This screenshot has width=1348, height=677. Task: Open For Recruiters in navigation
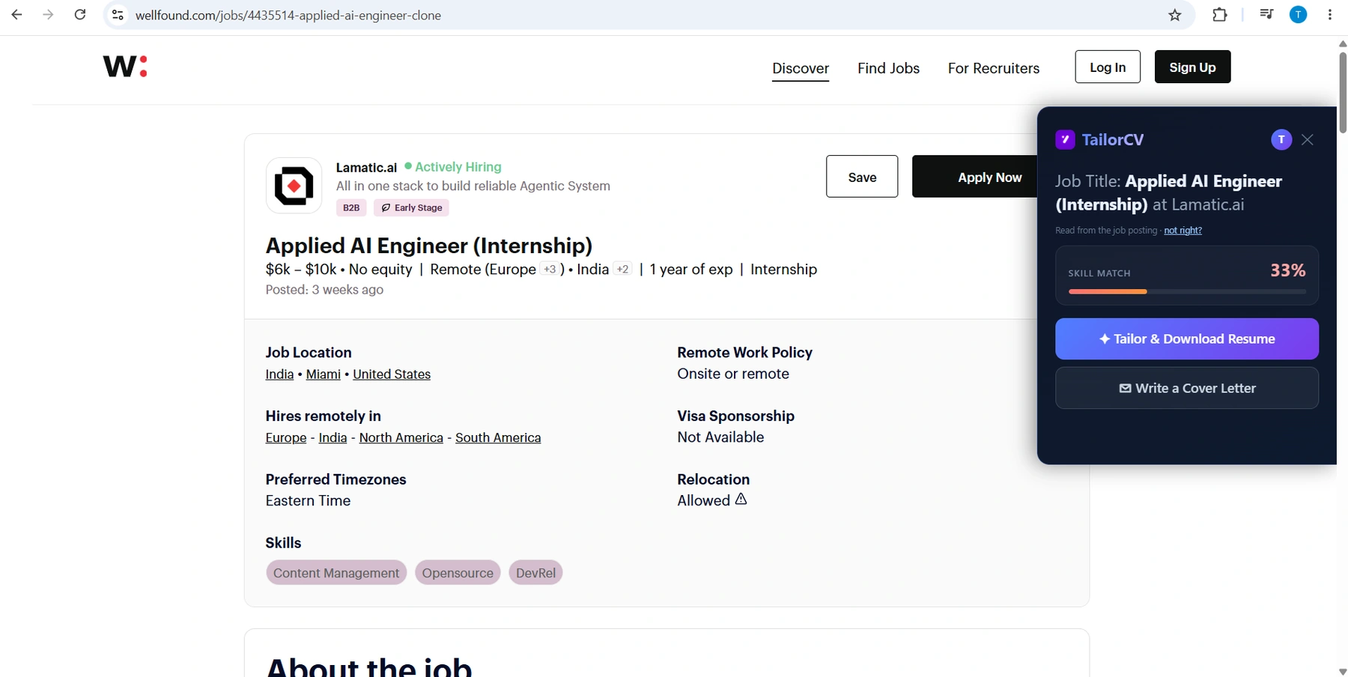tap(994, 68)
